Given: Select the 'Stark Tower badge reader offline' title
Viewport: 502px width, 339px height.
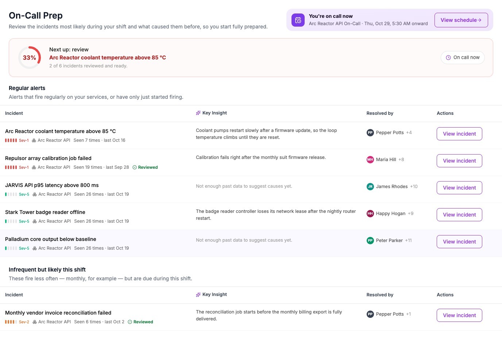Looking at the screenshot, I should (45, 212).
